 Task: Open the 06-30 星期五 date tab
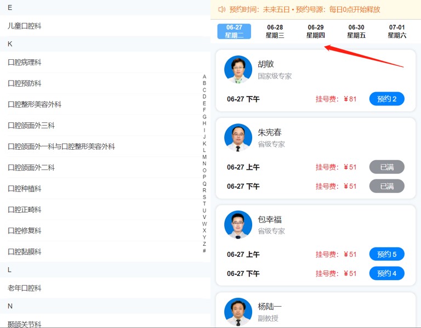coord(356,31)
